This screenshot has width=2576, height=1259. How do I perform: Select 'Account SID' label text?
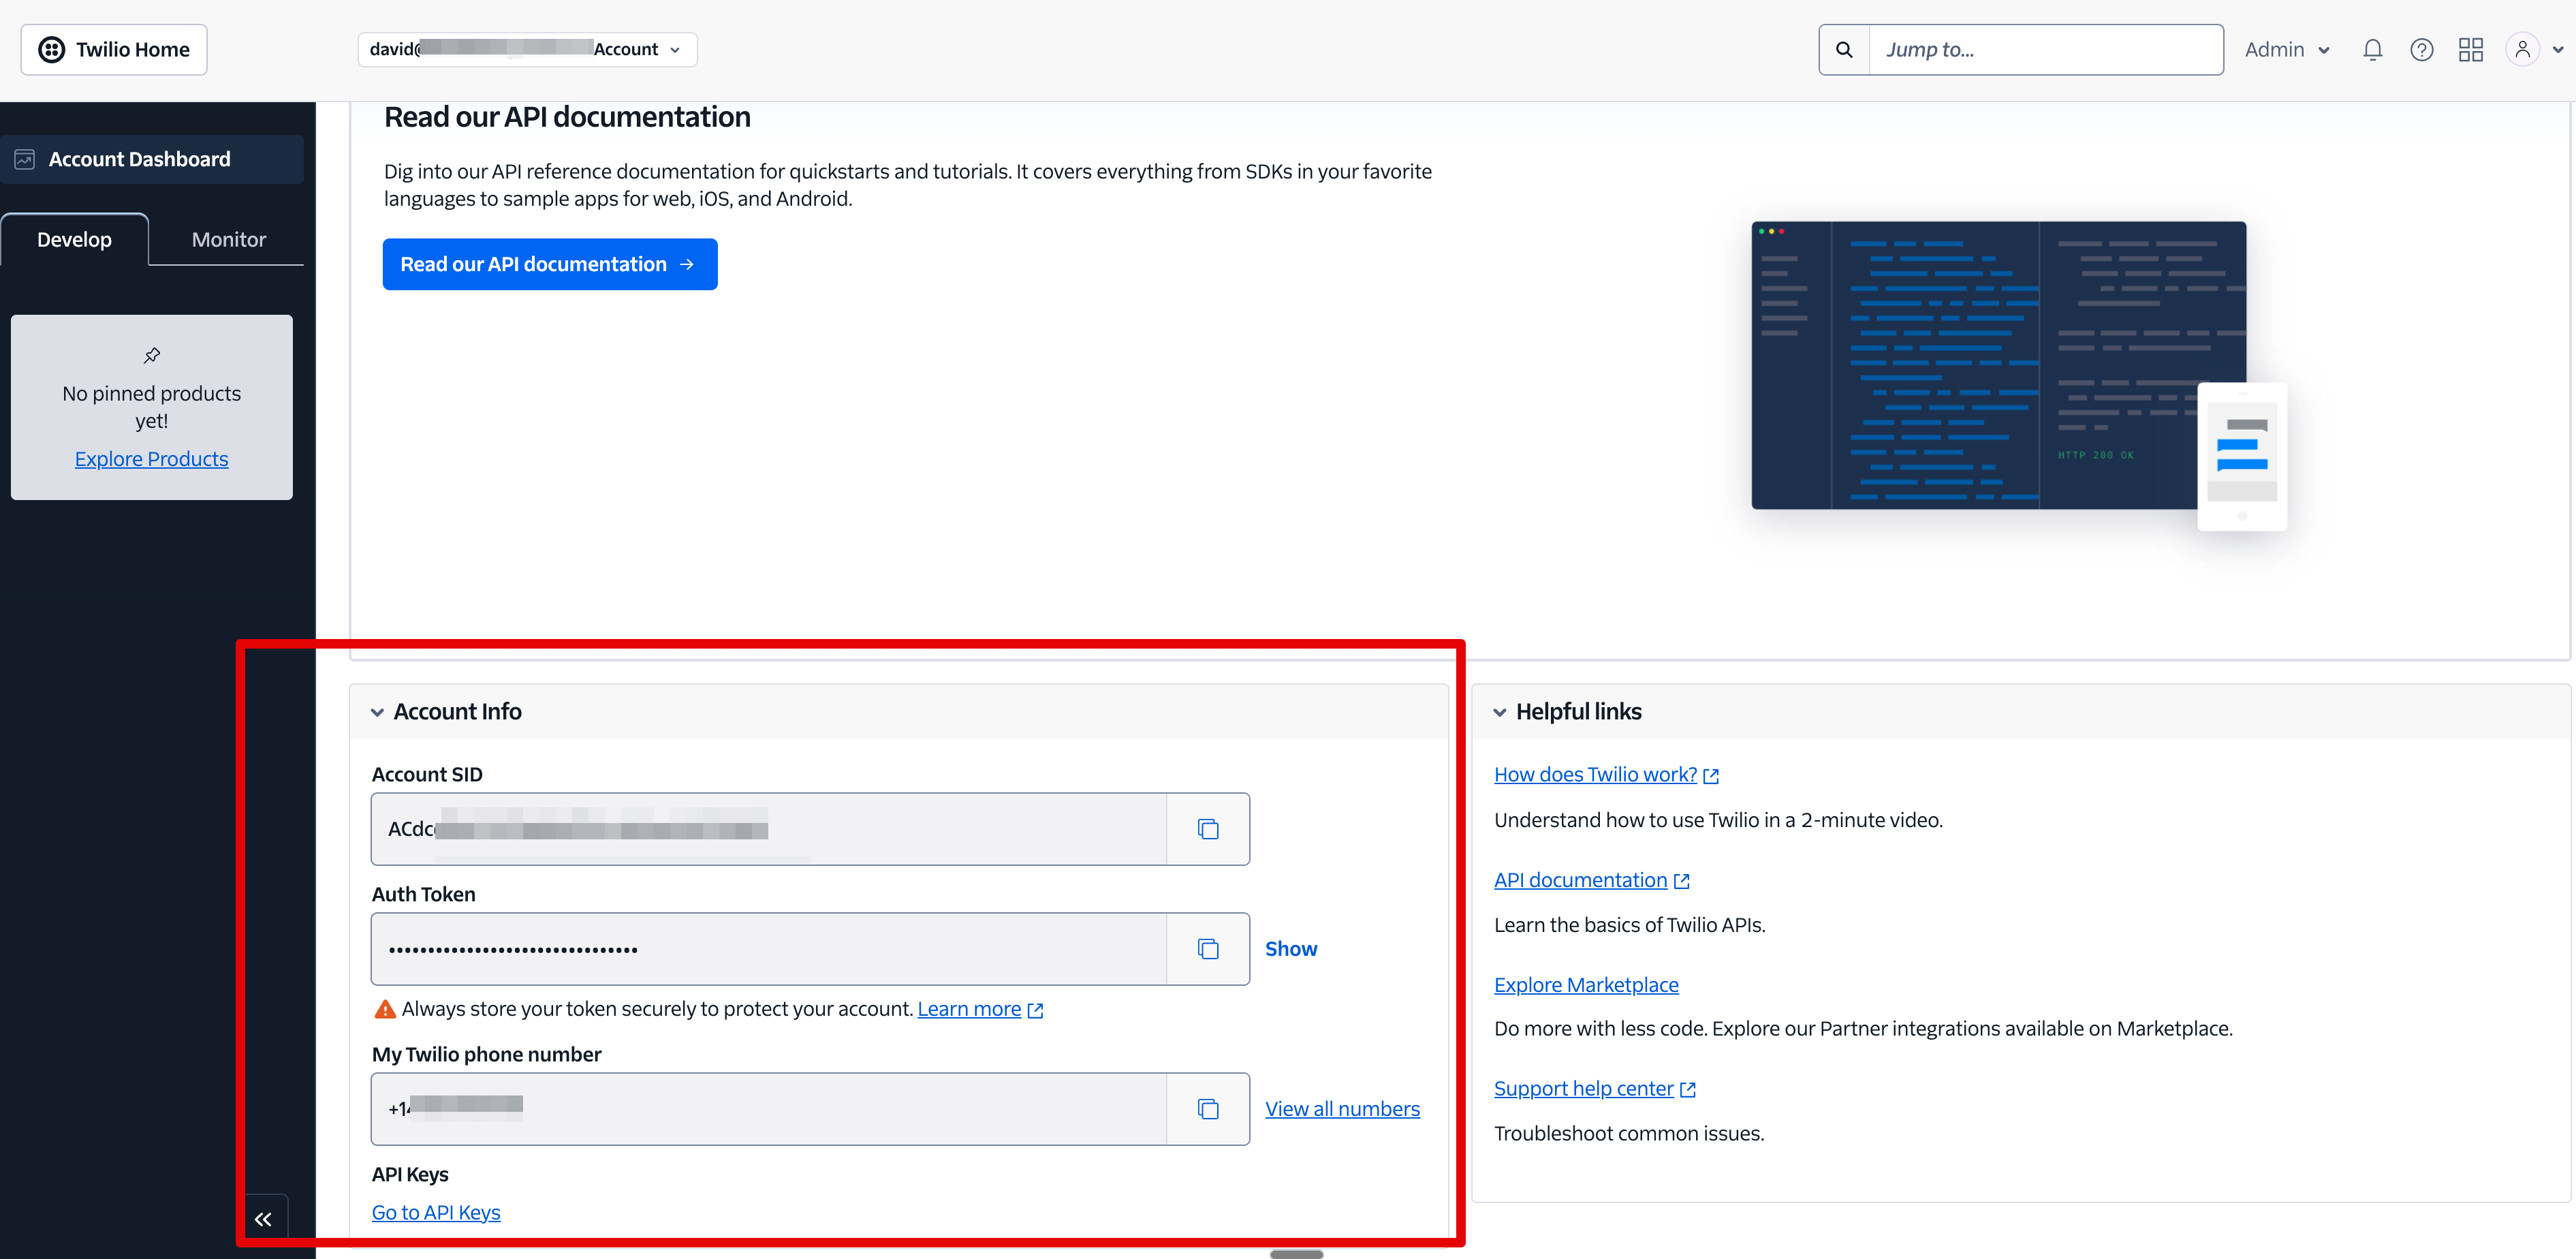coord(427,775)
